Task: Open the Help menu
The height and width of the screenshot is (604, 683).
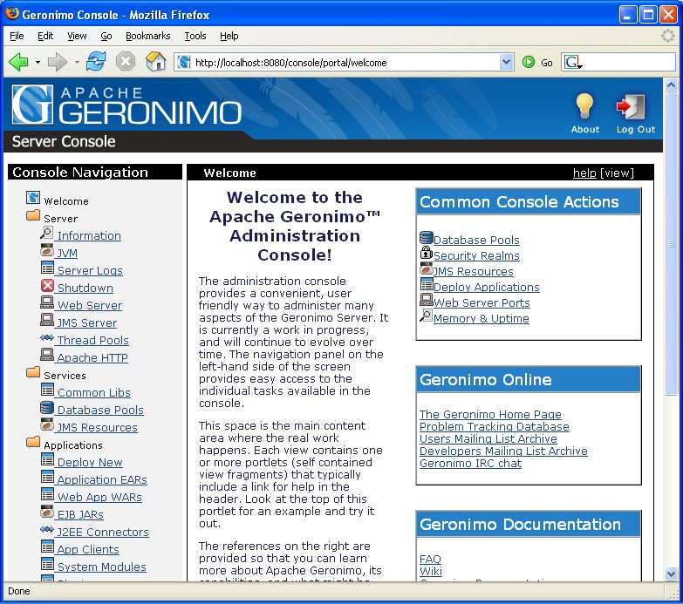Action: (x=229, y=36)
